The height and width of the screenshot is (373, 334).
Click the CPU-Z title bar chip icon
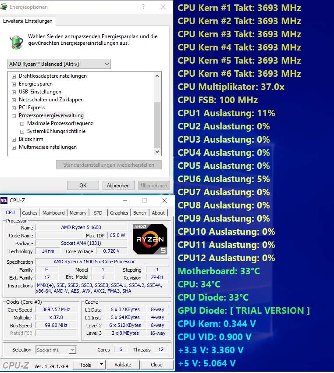[x=4, y=201]
